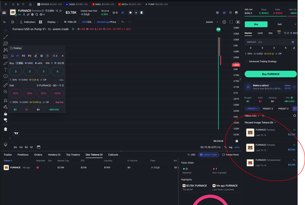305x205 pixels.
Task: Open the Top Traders tab
Action: pos(73,154)
